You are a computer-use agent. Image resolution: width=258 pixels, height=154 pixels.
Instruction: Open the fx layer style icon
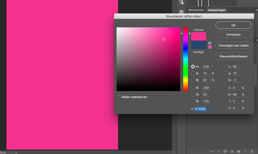(x=218, y=151)
